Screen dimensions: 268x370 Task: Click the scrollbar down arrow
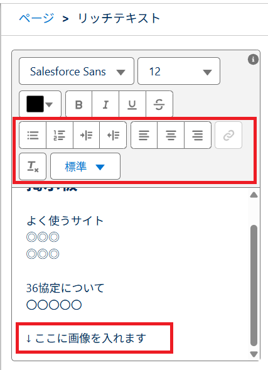[x=254, y=354]
